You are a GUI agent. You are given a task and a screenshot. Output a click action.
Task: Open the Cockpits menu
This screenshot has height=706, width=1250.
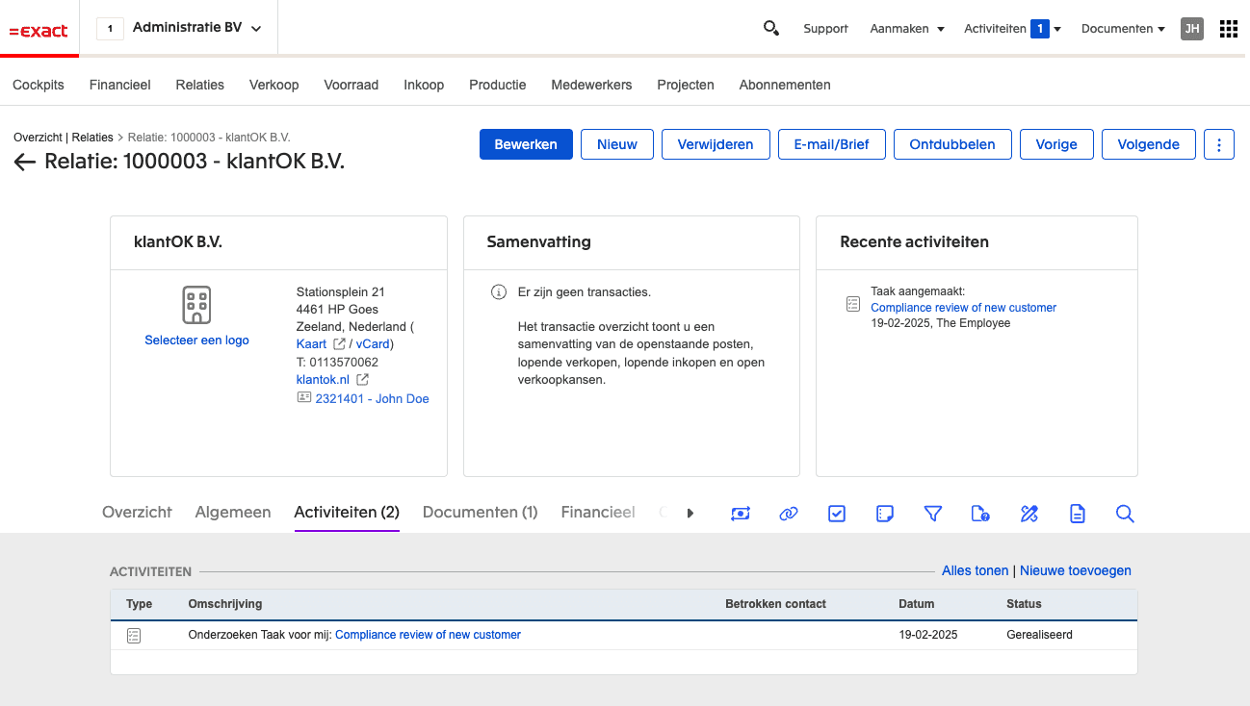coord(39,85)
